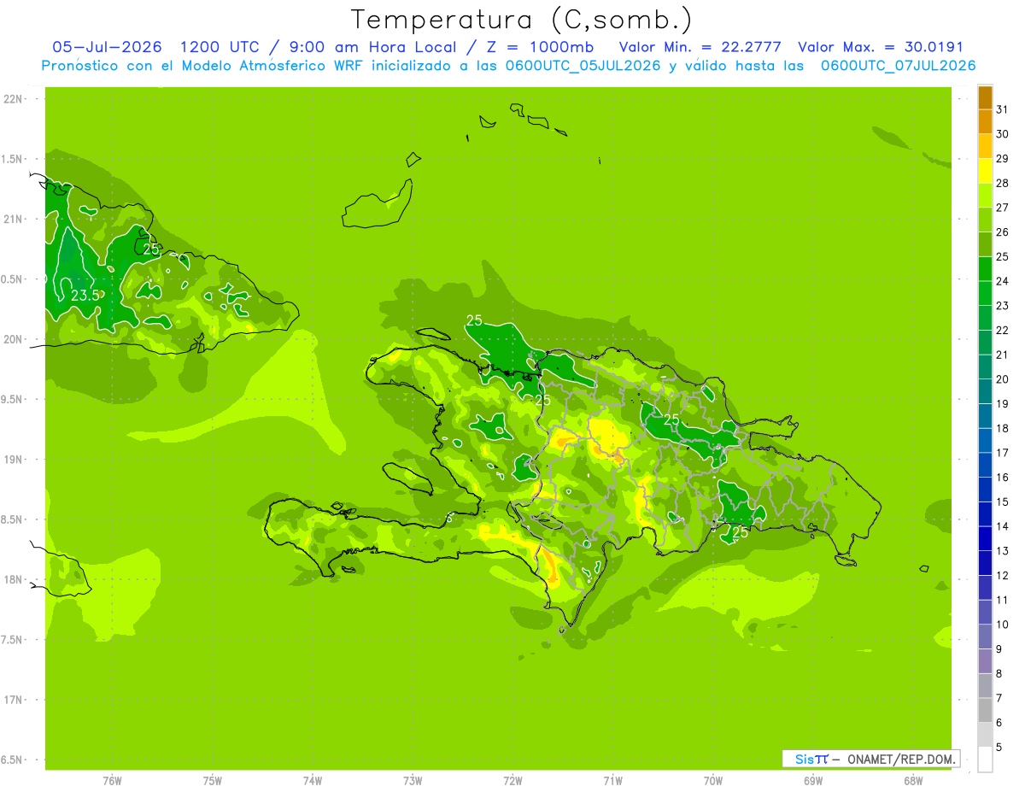Click the "17N" latitude label
Viewport: 1025px width, 792px height.
[15, 700]
